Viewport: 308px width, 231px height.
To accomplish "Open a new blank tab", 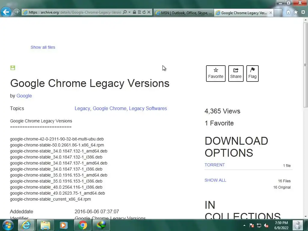I will pos(278,13).
